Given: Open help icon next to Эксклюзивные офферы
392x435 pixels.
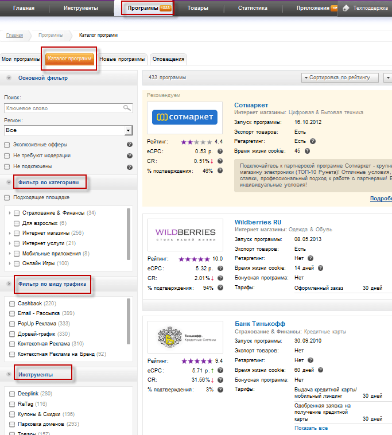Looking at the screenshot, I should pyautogui.click(x=130, y=145).
